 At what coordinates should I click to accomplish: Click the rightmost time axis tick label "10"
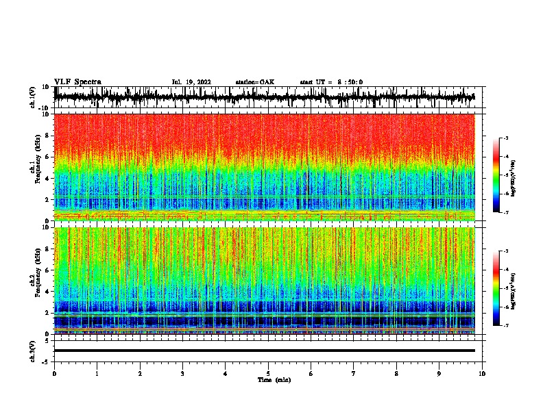[x=482, y=374]
